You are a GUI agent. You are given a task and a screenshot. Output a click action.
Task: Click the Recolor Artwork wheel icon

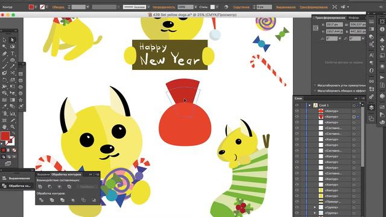226,7
